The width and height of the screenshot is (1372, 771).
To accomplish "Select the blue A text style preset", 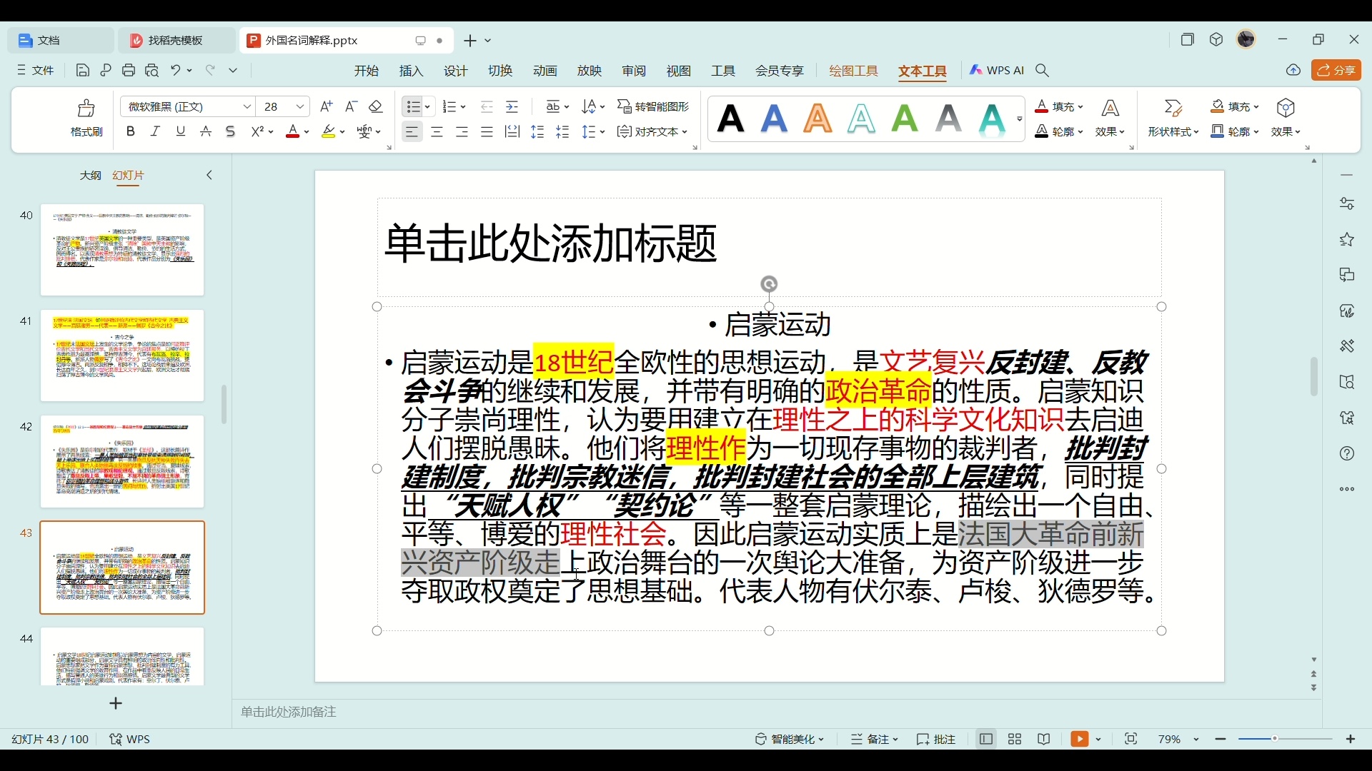I will [775, 119].
